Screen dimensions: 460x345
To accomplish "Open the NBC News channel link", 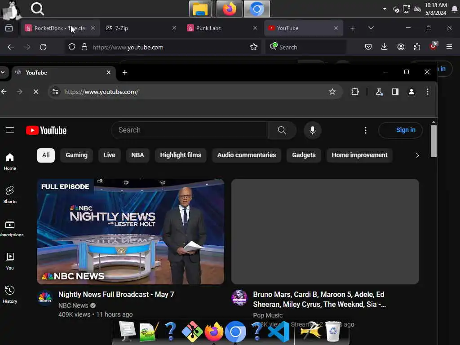I will [73, 305].
